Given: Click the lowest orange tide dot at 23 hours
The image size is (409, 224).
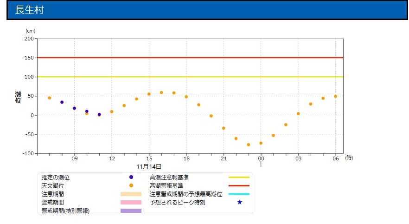Looking at the screenshot, I should 249,145.
